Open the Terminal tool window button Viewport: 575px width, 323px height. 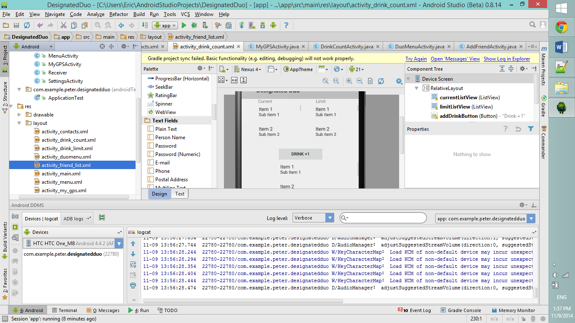pos(64,310)
